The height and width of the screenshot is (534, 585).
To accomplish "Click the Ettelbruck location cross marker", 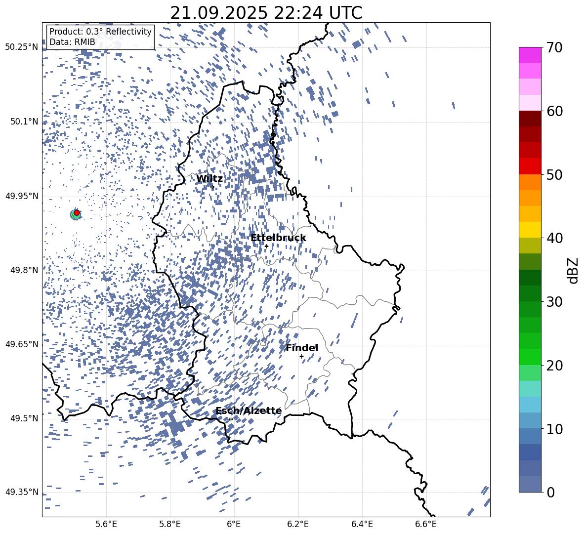I will point(266,246).
